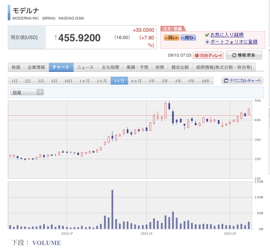270x249 pixels.
Task: Select the 6ヵ月 chart range
Action: (x=136, y=81)
